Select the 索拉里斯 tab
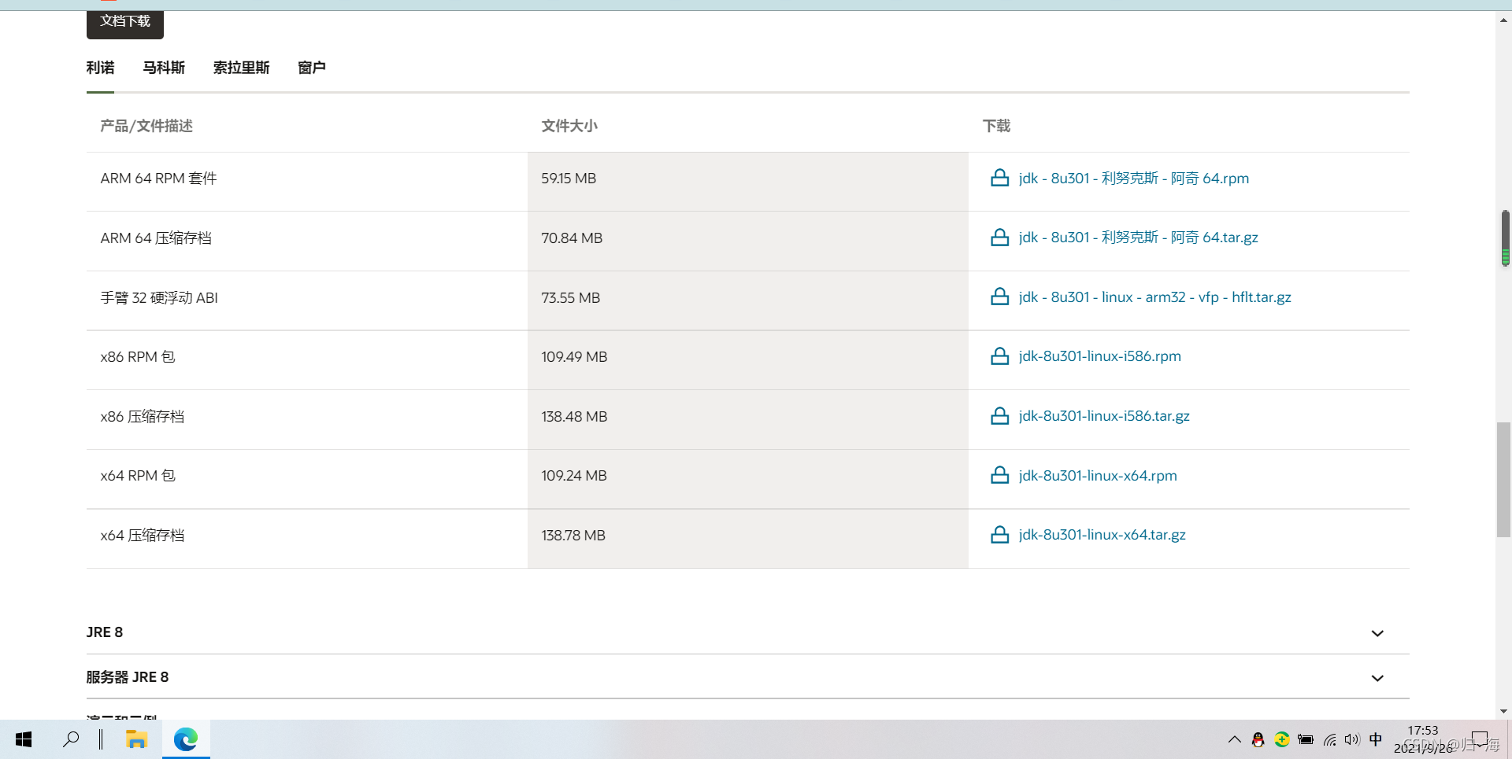The image size is (1512, 759). coord(241,68)
